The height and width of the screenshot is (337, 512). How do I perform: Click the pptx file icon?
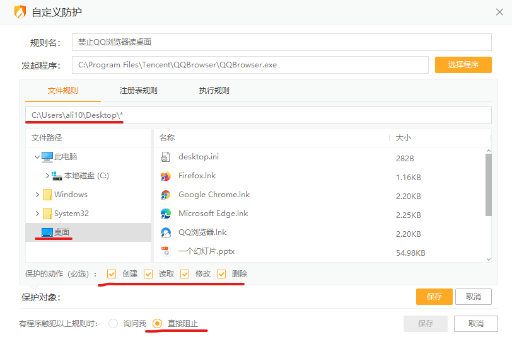[166, 251]
